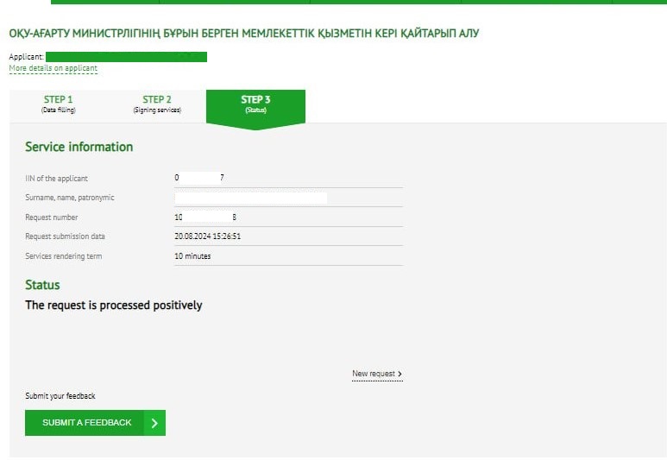667x460 pixels.
Task: Click the Service information heading
Action: (x=79, y=147)
